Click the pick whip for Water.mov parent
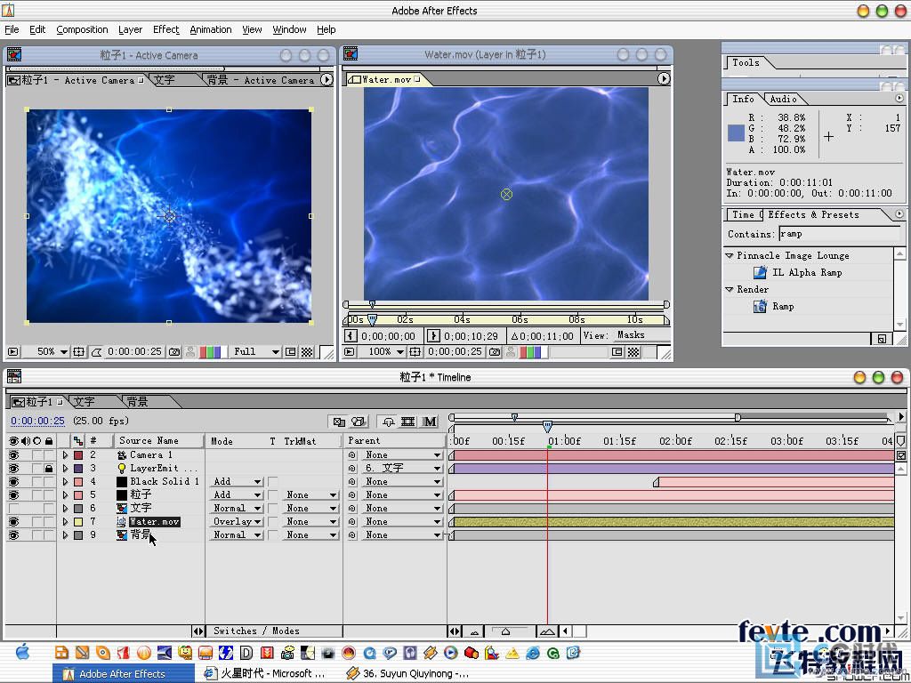911x683 pixels. [x=351, y=521]
